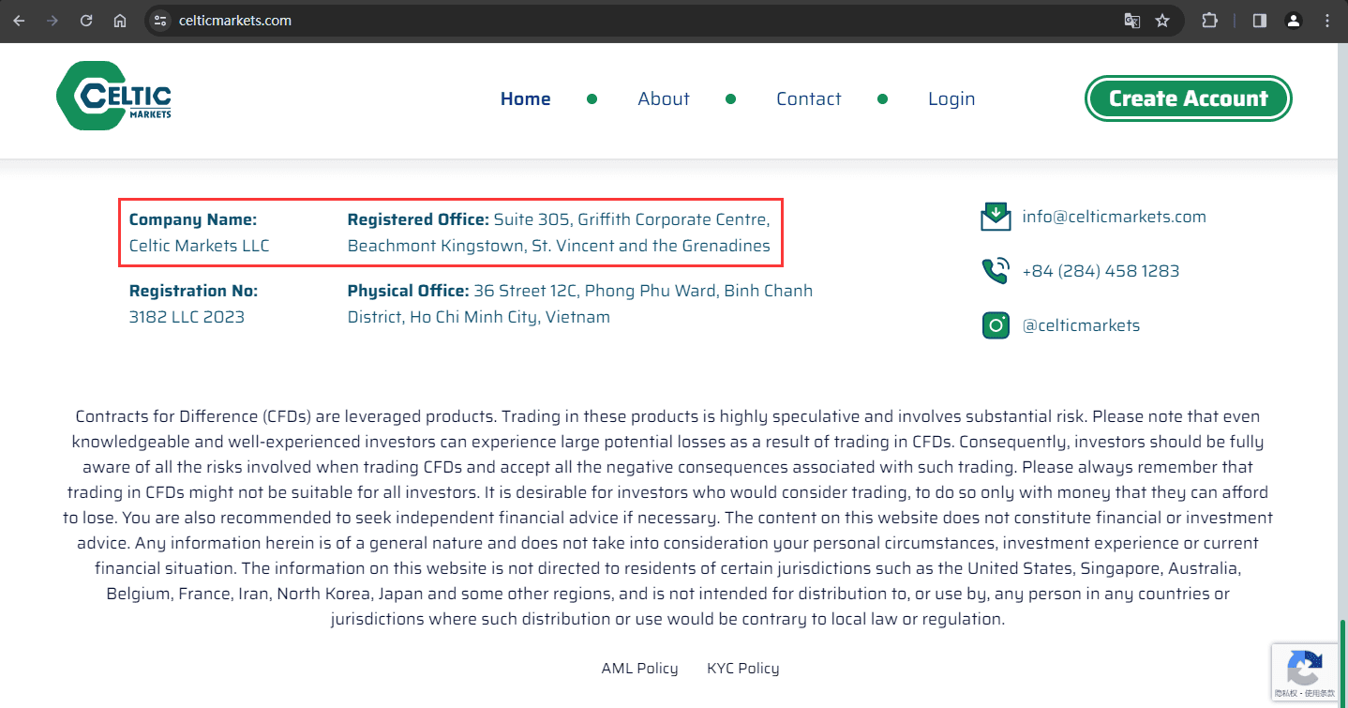The height and width of the screenshot is (708, 1348).
Task: Click the reCAPTCHA badge
Action: (1305, 671)
